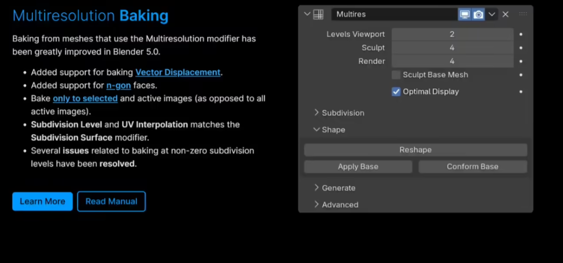The height and width of the screenshot is (263, 563).
Task: Click the Sculpt level value field
Action: [452, 48]
